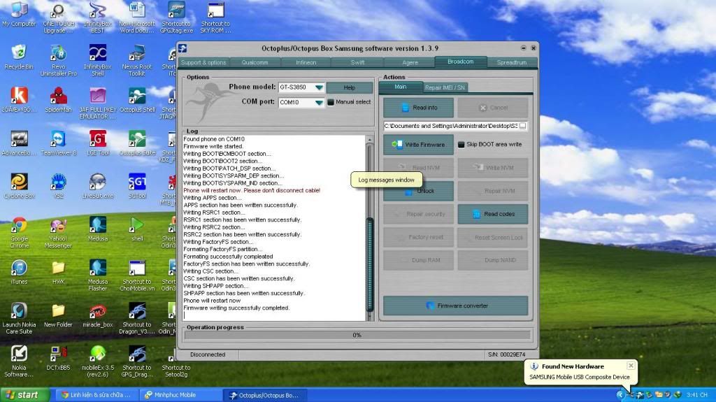Launch SpiderMan desktop icon
The width and height of the screenshot is (716, 402).
pos(58,100)
